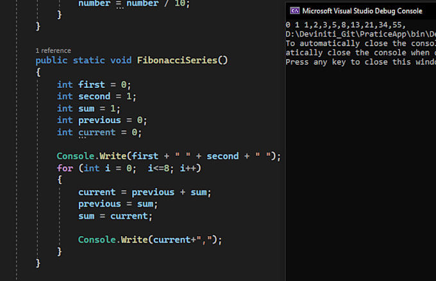Place cursor on "int second = 1;" line
The image size is (436, 281).
[x=96, y=96]
